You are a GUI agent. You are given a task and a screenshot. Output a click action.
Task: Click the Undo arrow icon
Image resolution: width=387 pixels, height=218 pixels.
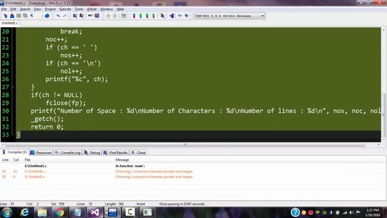coord(58,16)
